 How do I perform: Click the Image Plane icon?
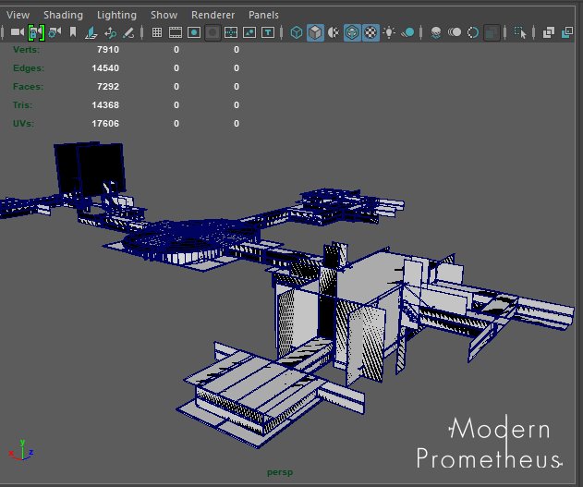point(91,32)
